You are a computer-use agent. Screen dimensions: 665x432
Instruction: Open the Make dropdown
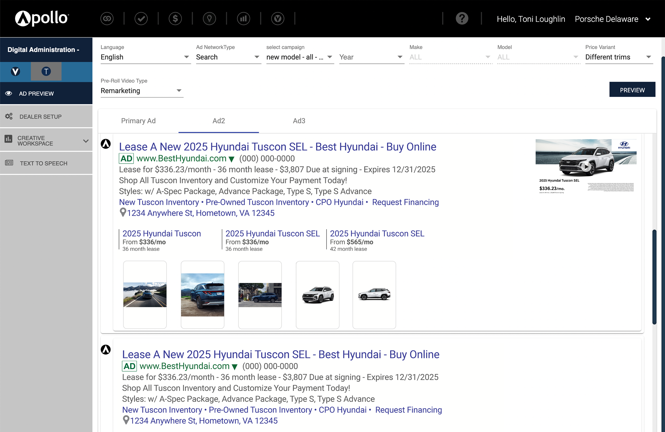tap(450, 57)
